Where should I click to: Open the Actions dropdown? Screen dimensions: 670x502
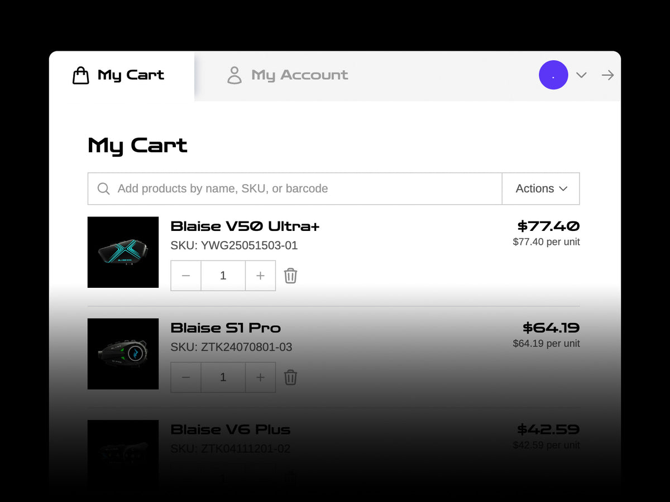click(541, 189)
